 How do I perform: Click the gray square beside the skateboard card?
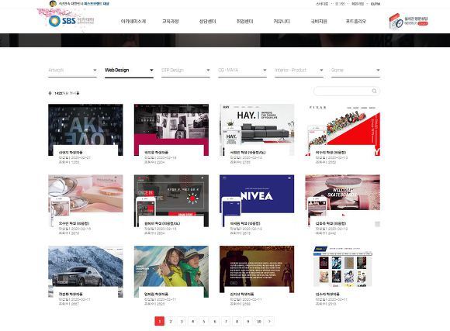click(x=377, y=224)
